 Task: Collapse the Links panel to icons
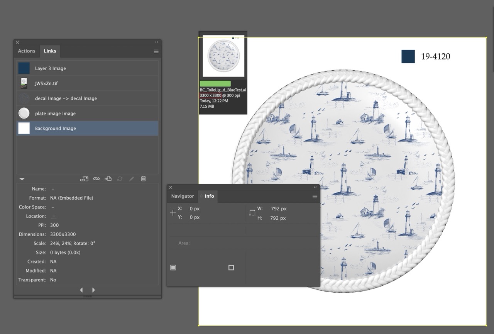tap(156, 42)
